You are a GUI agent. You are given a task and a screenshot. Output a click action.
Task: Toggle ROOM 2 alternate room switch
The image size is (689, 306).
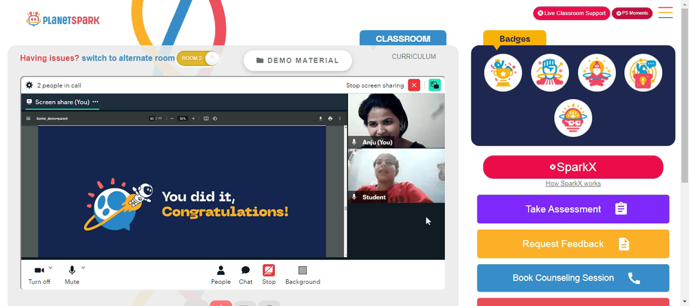[198, 58]
